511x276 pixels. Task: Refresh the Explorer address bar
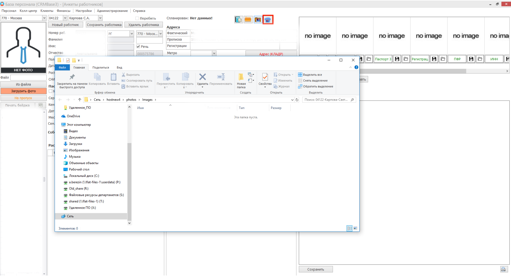[x=297, y=100]
